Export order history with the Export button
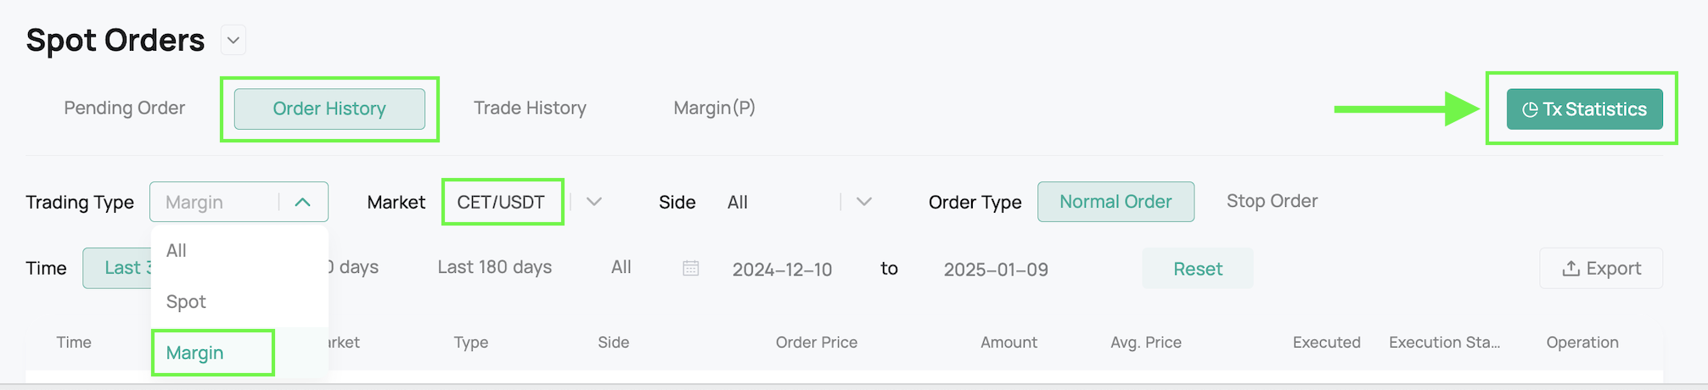This screenshot has width=1708, height=390. tap(1601, 268)
